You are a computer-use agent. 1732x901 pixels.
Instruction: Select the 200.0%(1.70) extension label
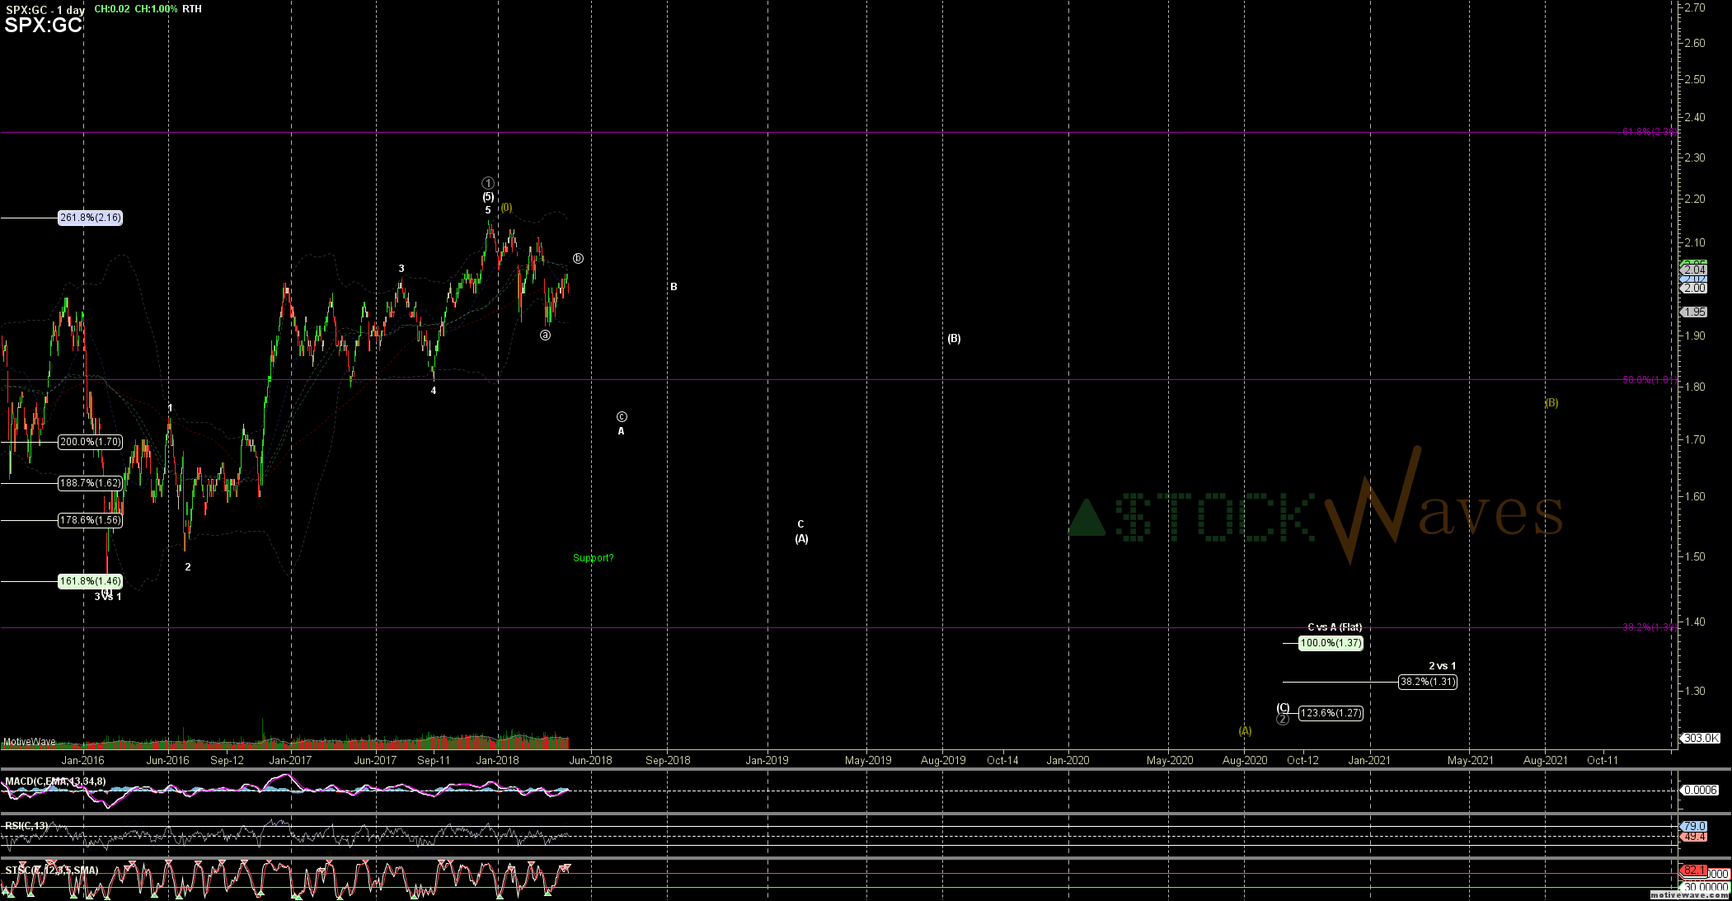(x=91, y=442)
